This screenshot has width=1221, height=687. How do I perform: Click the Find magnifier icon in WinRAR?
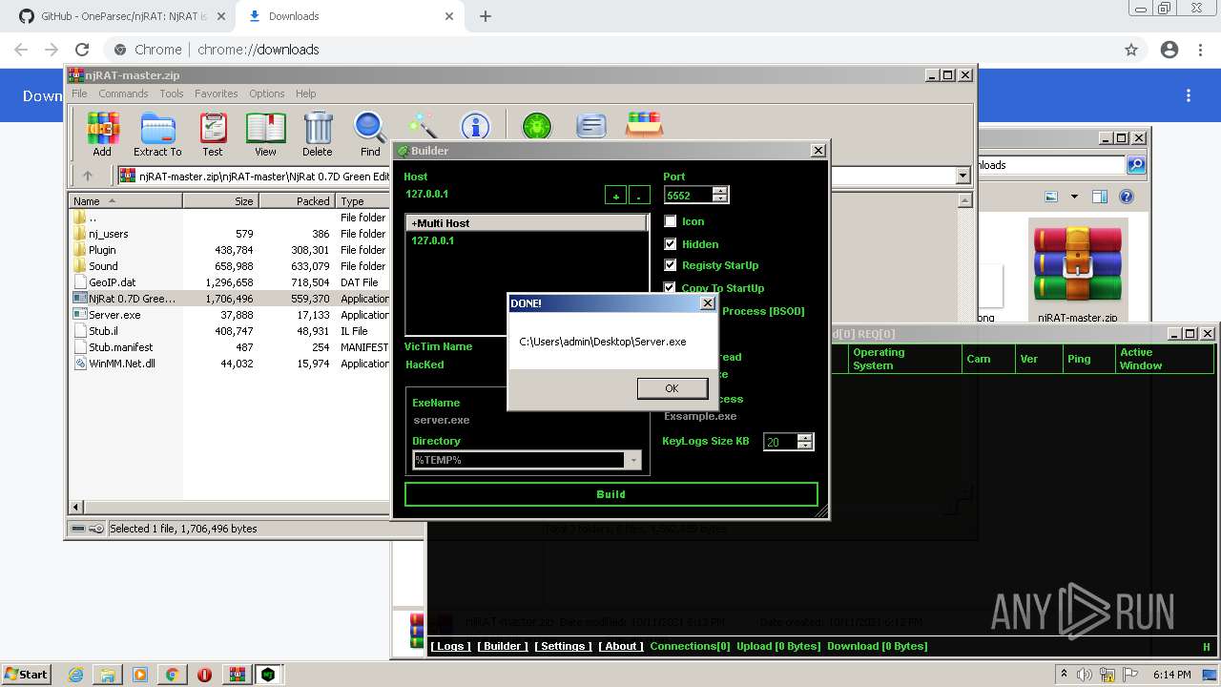coord(370,134)
